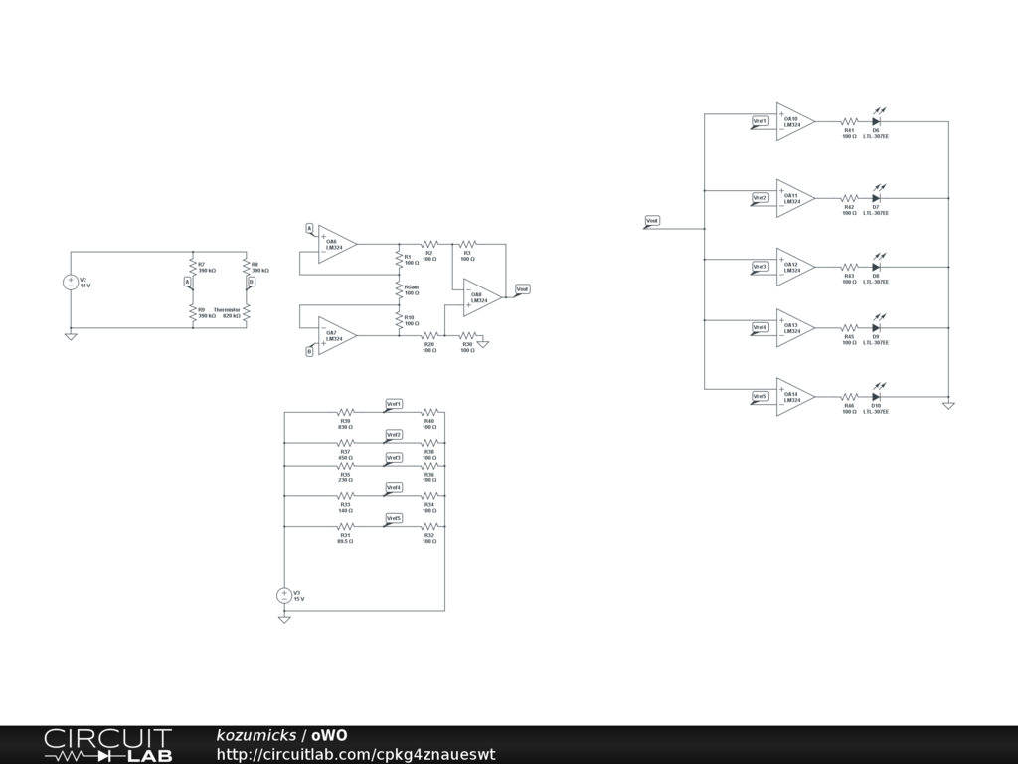Select LED D6 LTL-307EE

pyautogui.click(x=876, y=121)
